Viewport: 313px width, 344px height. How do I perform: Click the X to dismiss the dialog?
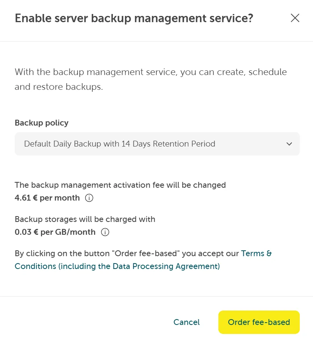[295, 18]
